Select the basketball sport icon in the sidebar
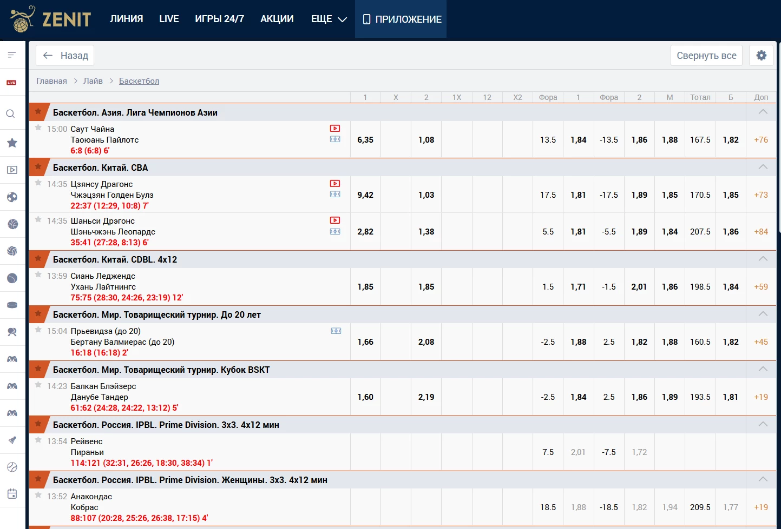This screenshot has height=529, width=781. [12, 224]
